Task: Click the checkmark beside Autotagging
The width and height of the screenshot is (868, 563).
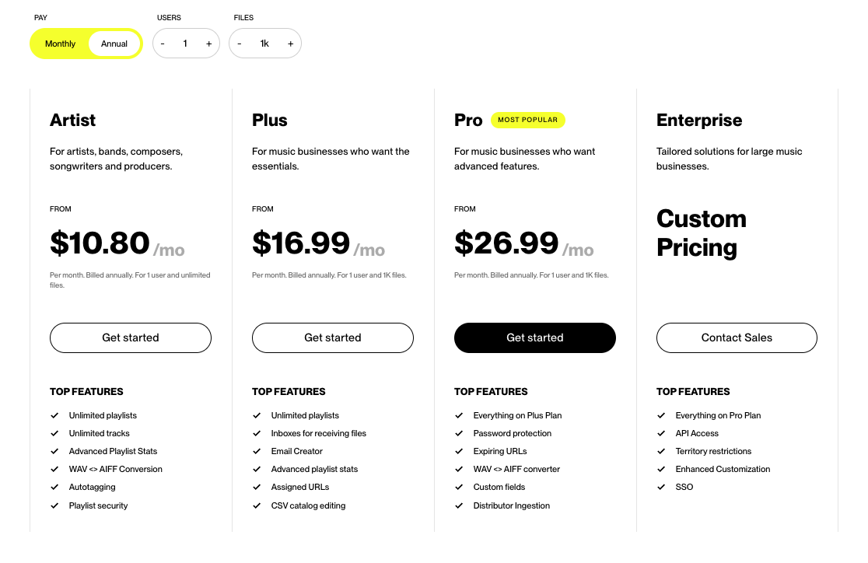Action: coord(54,487)
